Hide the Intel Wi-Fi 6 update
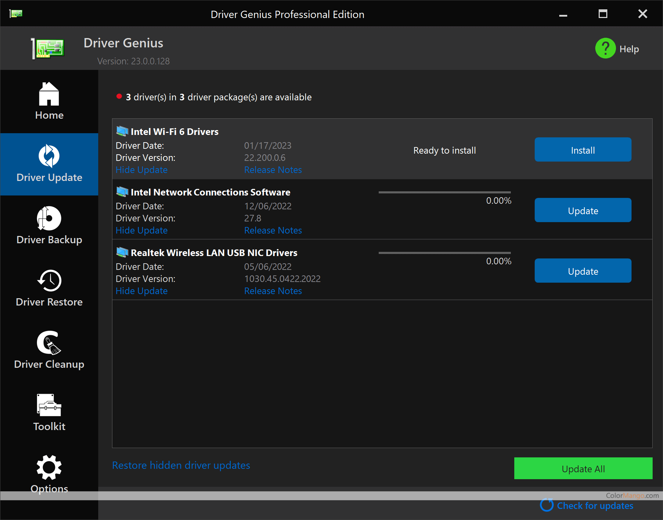663x520 pixels. pyautogui.click(x=141, y=170)
